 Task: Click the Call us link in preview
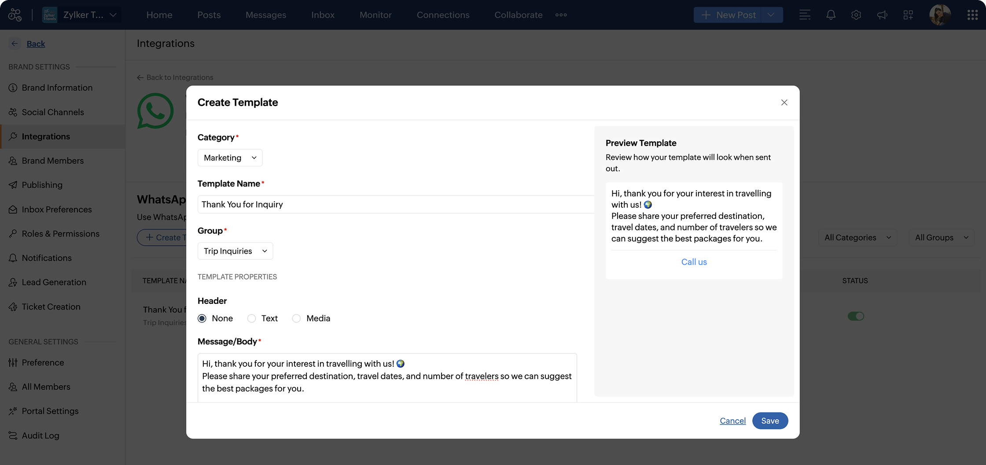694,262
